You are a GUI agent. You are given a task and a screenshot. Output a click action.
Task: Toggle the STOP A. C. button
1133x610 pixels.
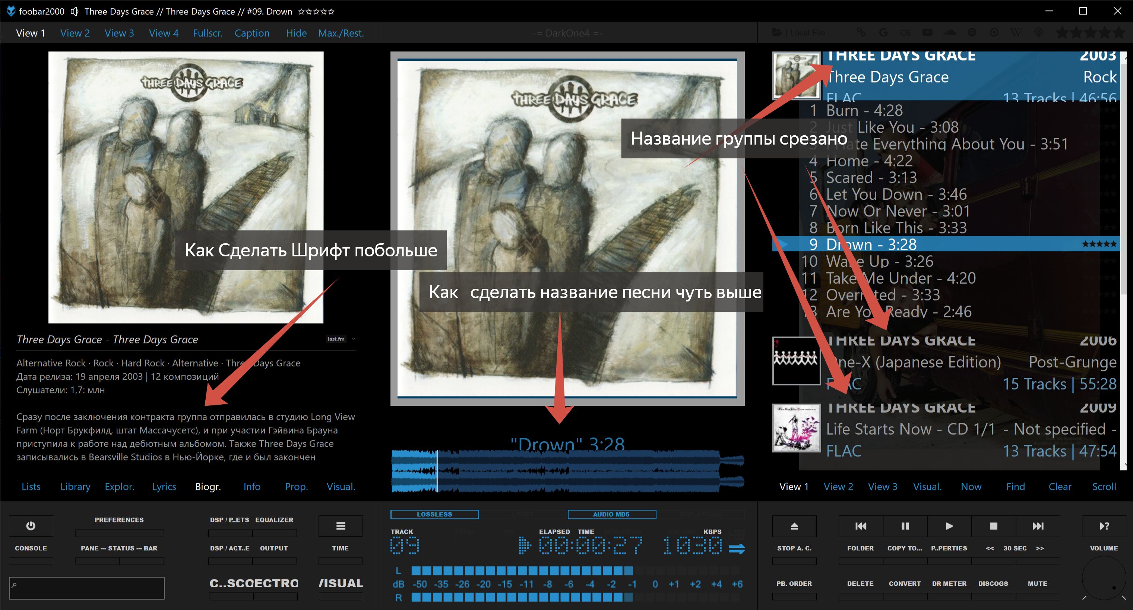tap(794, 549)
